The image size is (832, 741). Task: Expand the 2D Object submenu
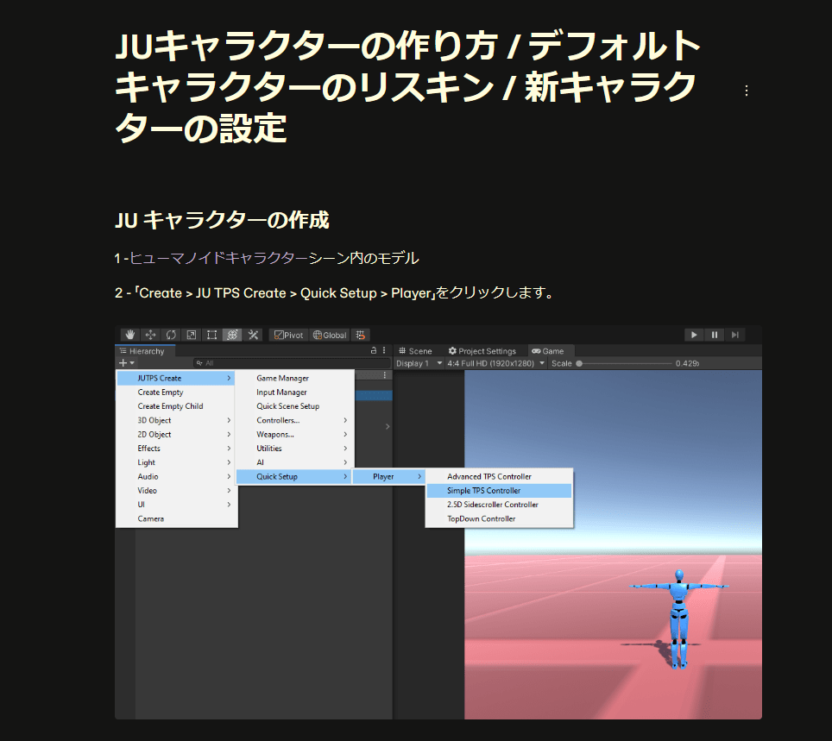pos(177,435)
